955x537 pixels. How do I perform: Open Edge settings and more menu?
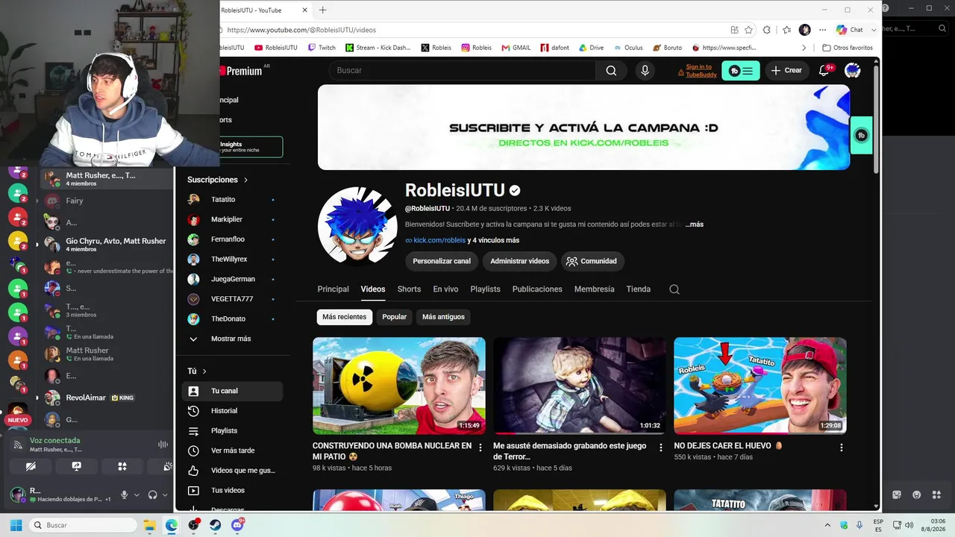coord(823,30)
